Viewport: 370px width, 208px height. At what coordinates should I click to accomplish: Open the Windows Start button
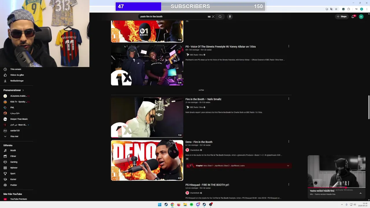pyautogui.click(x=160, y=205)
